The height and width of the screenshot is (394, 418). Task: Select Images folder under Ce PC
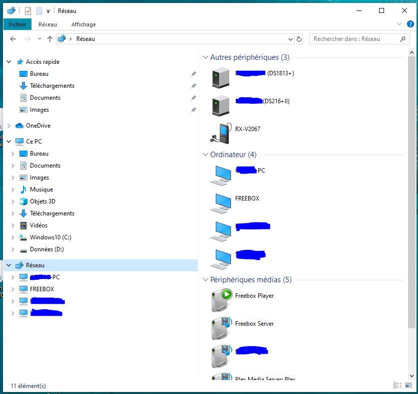coord(39,178)
